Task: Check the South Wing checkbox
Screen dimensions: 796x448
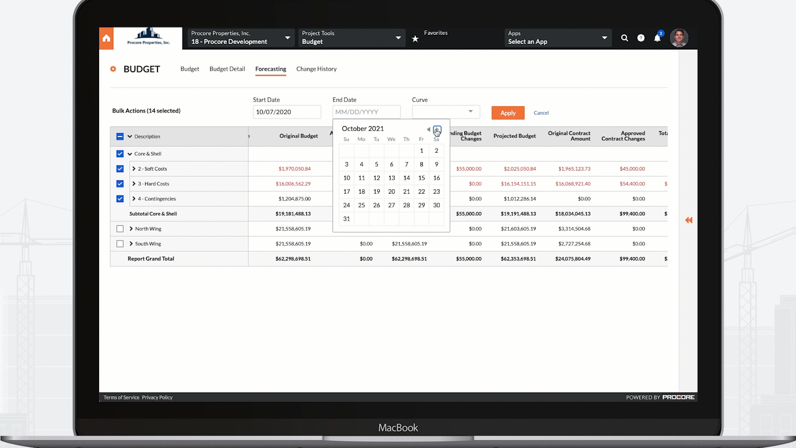Action: pos(120,244)
